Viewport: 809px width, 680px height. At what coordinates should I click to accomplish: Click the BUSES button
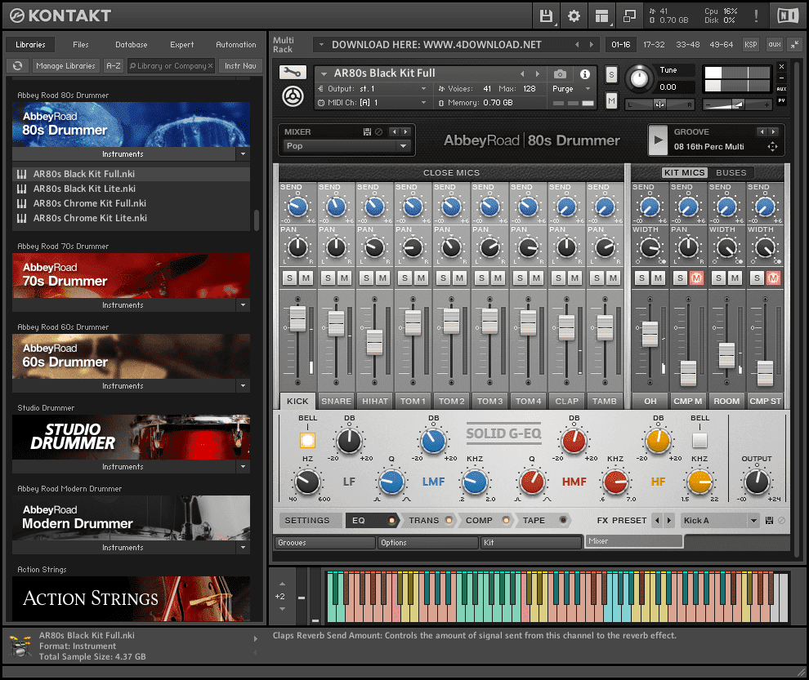pos(731,173)
